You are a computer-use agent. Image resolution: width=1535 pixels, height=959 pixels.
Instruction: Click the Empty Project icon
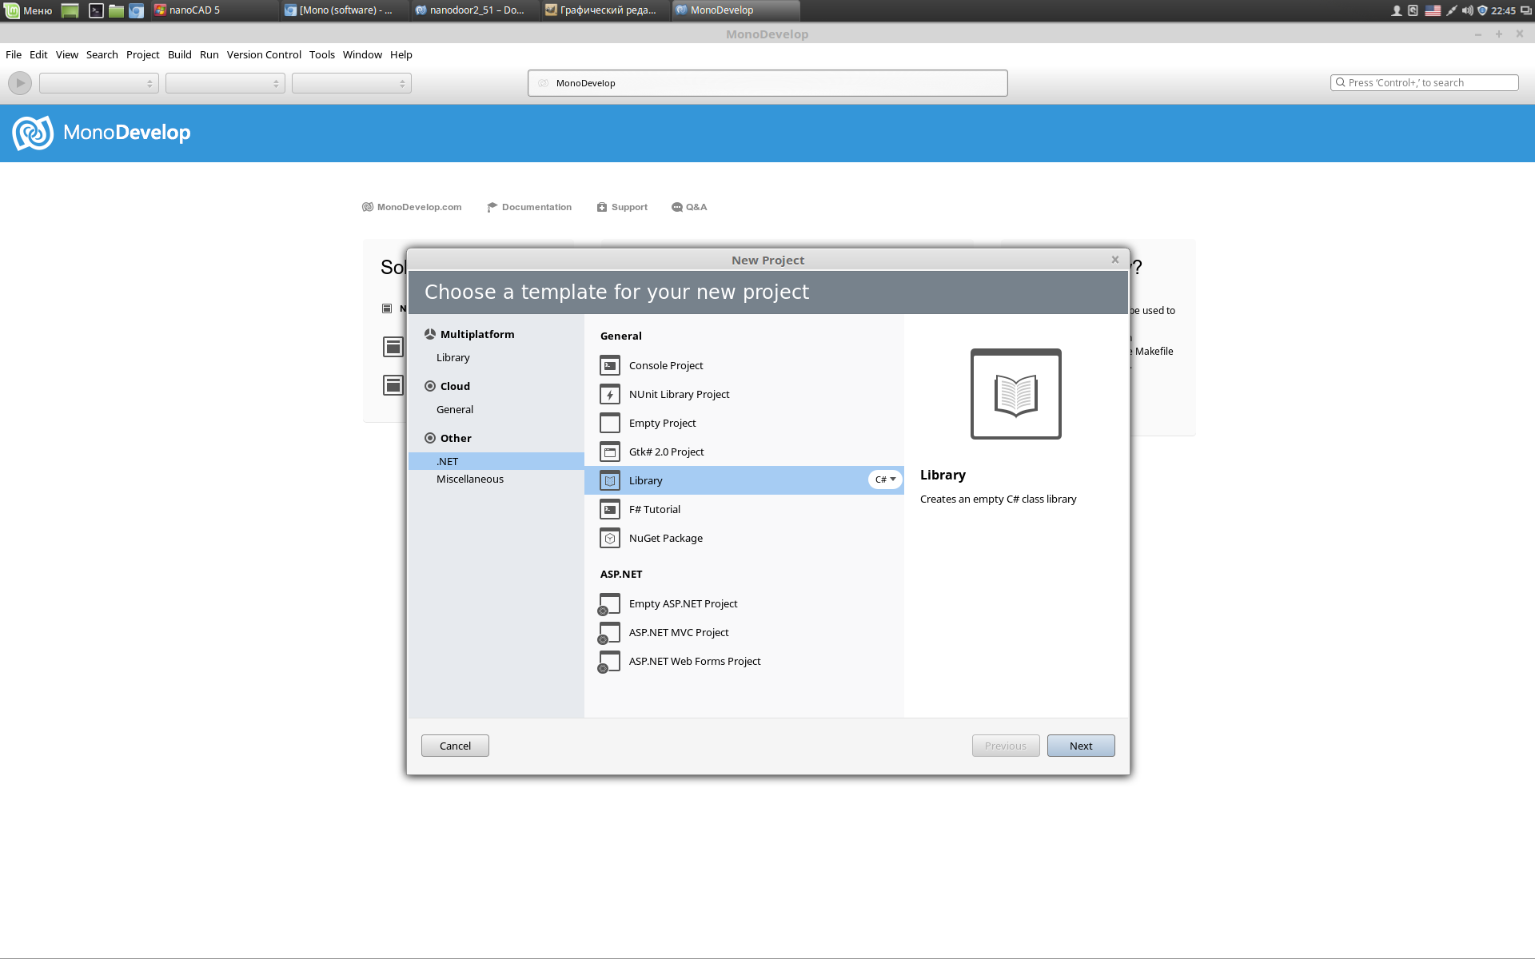610,422
